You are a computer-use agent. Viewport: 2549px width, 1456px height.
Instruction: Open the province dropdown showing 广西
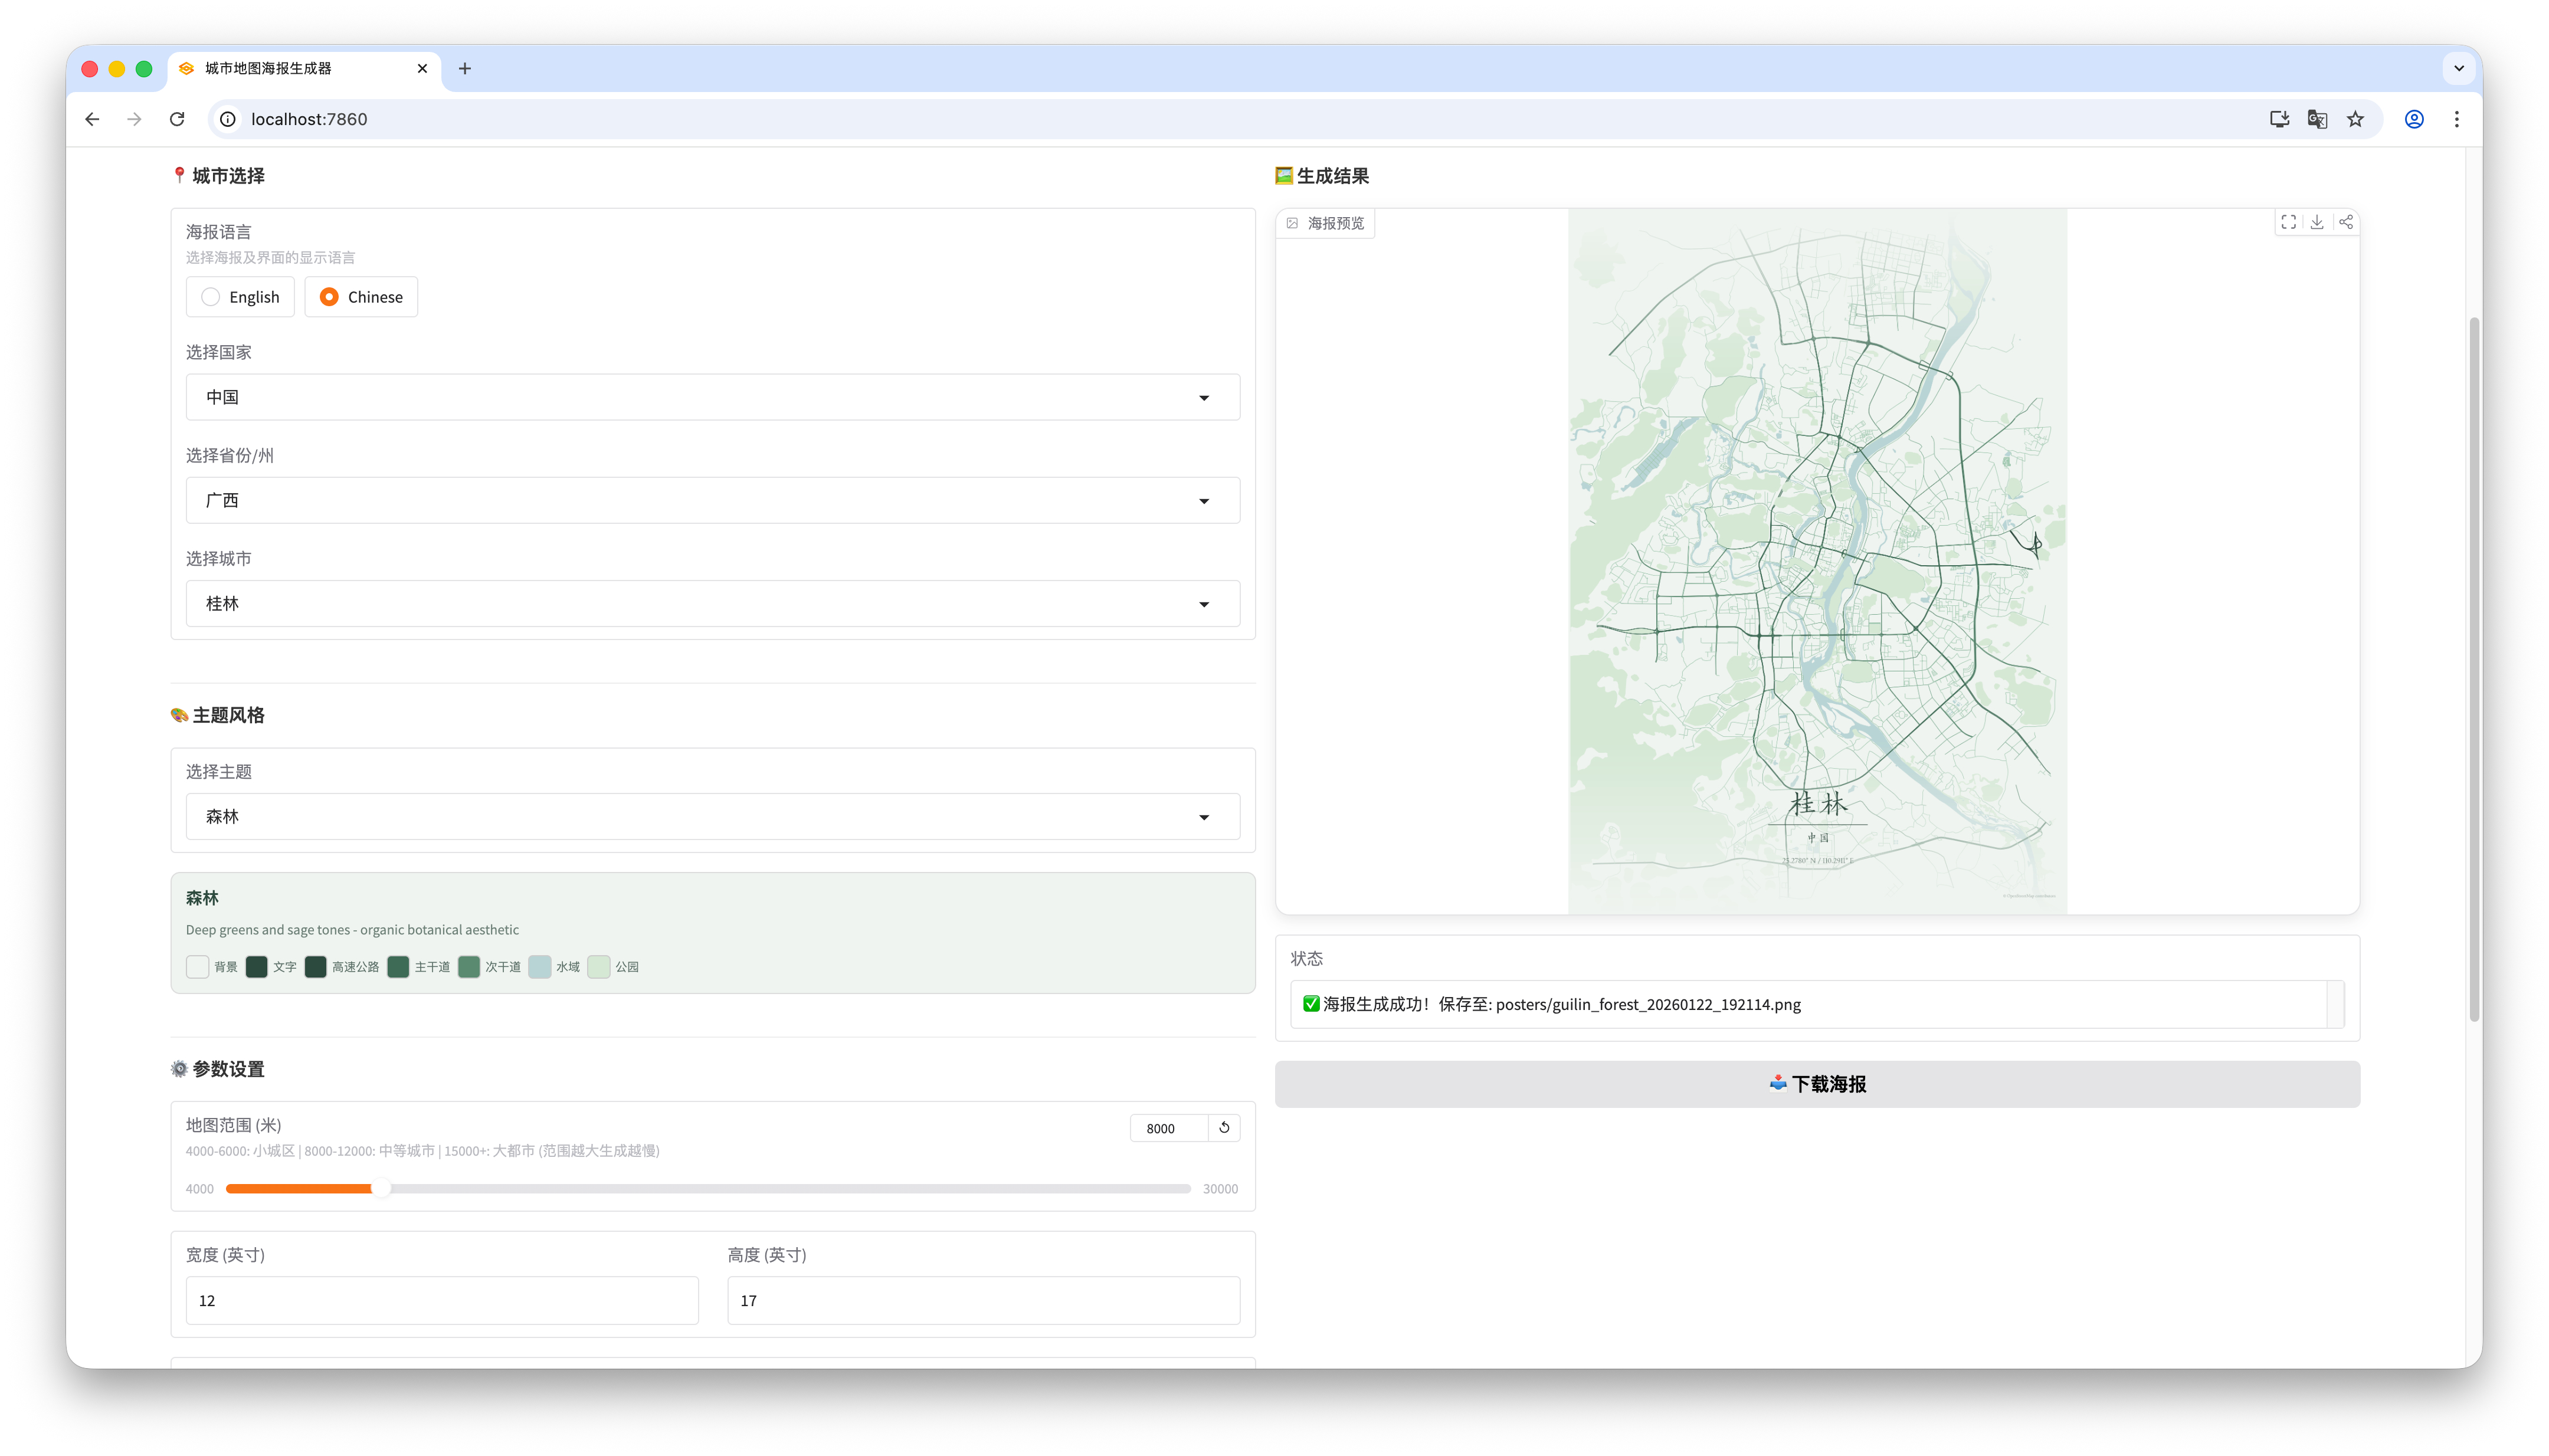click(x=712, y=500)
